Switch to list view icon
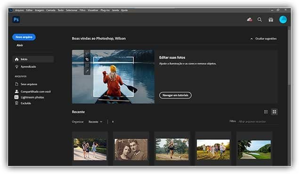Screen dimensions: 299x174 click(266, 112)
